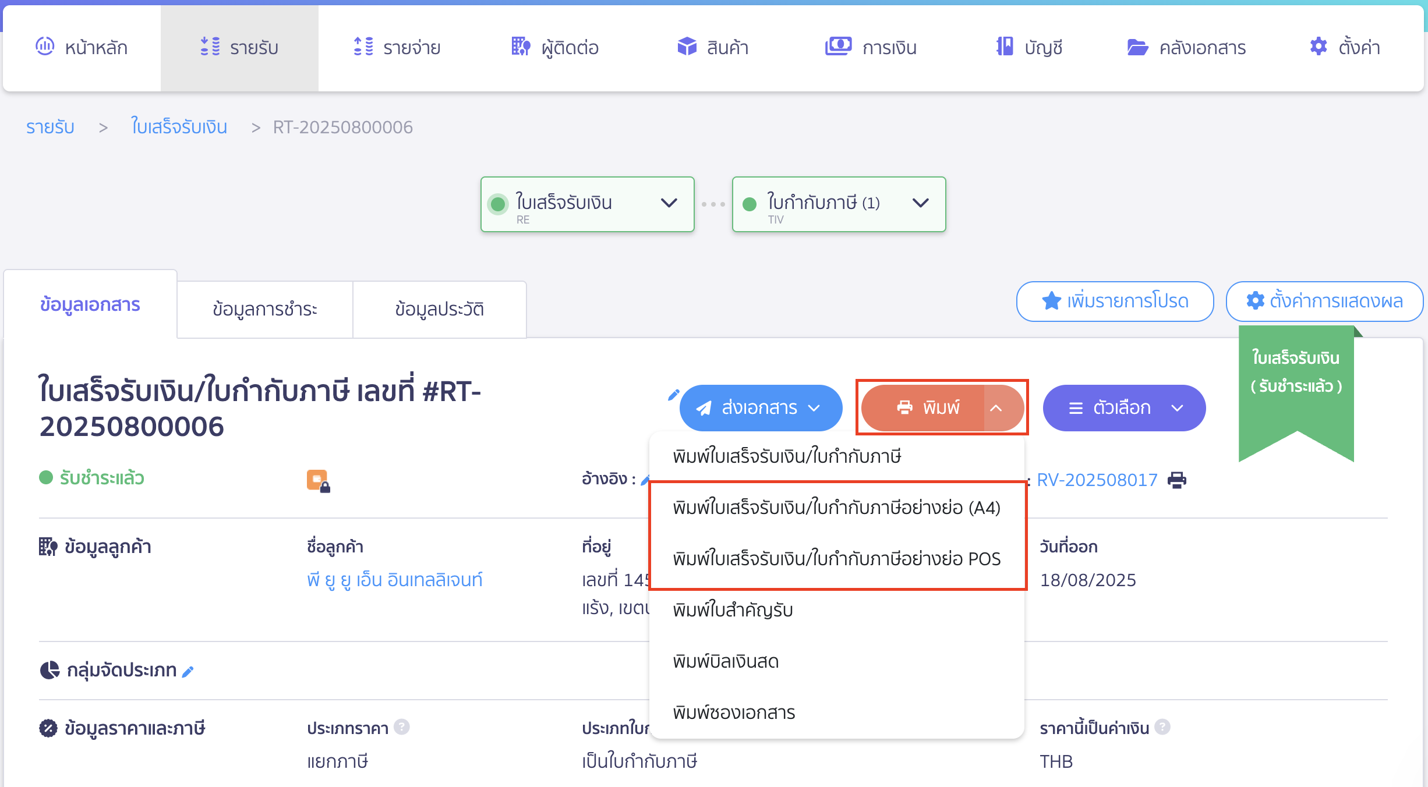Select พิมพ์บิลเงินสด menu item
The height and width of the screenshot is (787, 1428).
coord(837,661)
